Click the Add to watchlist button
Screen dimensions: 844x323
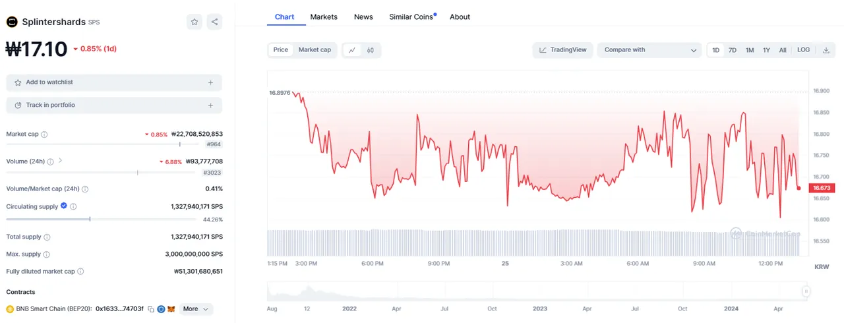click(114, 82)
